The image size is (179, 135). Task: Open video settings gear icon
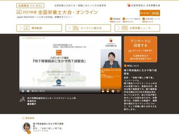pos(113,91)
